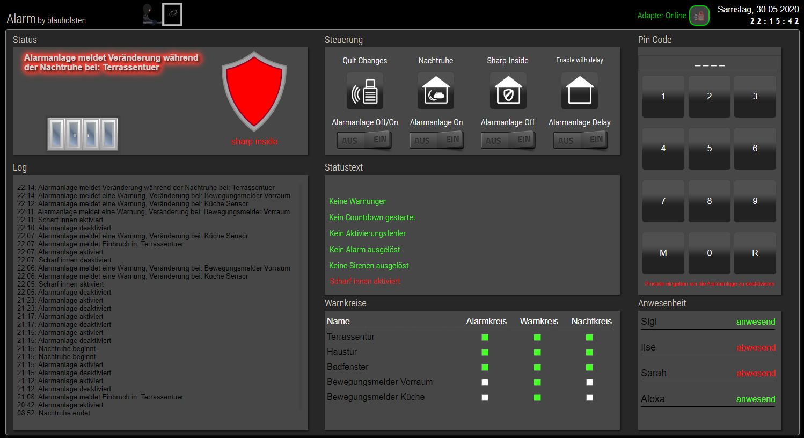Click the red Nachtruhe alarm message
Image resolution: width=804 pixels, height=438 pixels.
[111, 62]
